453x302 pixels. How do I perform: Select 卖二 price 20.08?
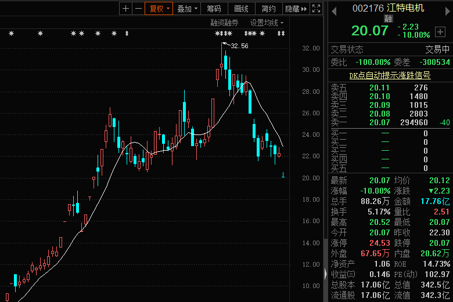(x=380, y=114)
